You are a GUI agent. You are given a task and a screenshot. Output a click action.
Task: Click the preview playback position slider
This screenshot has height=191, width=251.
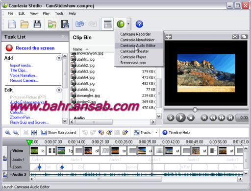pyautogui.click(x=195, y=110)
